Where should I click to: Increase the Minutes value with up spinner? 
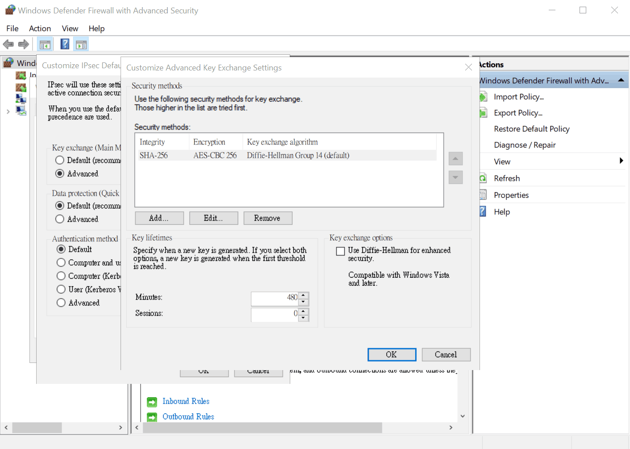click(304, 295)
